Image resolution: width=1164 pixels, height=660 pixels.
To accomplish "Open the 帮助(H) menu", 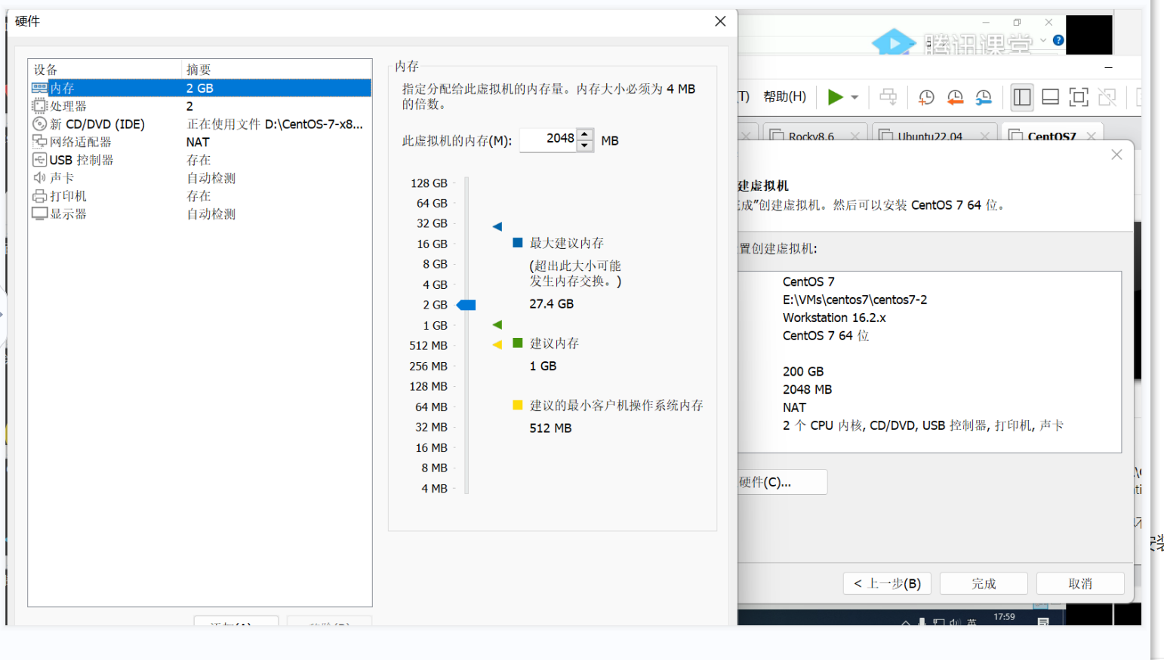I will (x=784, y=97).
